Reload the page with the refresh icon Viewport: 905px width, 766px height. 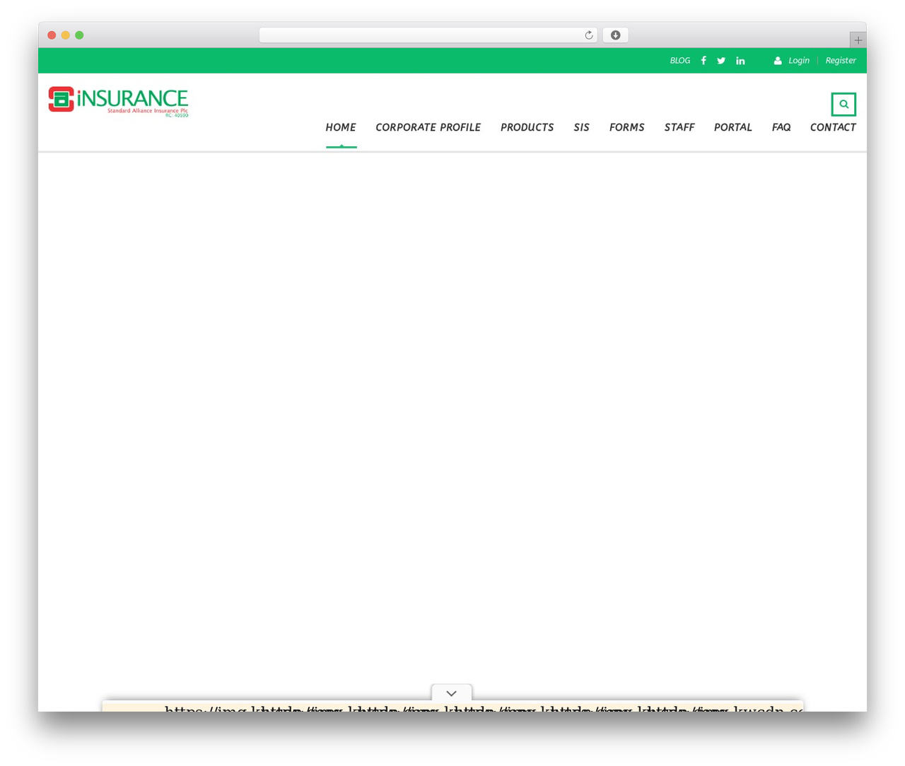(589, 35)
